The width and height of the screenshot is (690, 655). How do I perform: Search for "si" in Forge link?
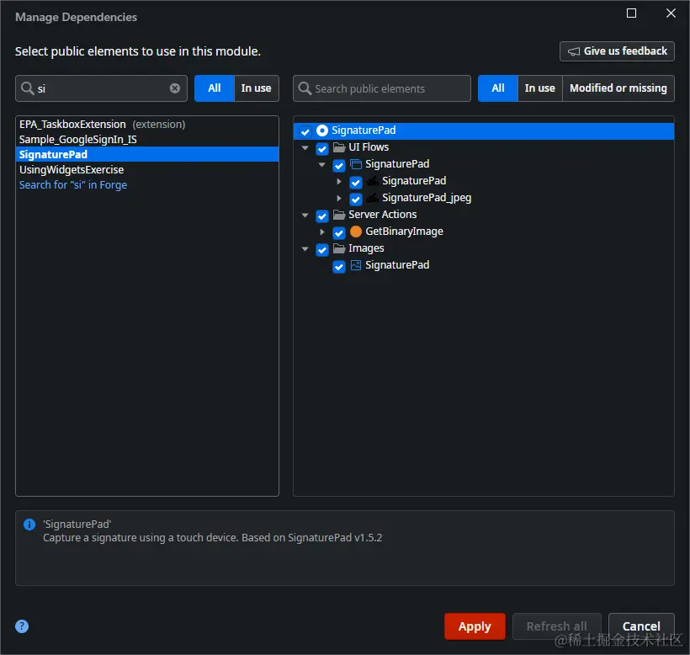pos(73,185)
